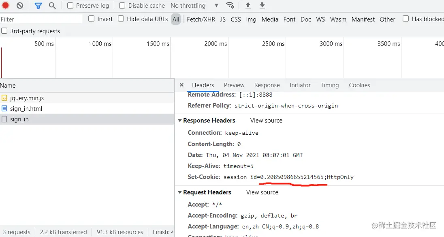
Task: Enable Preserve log checkbox
Action: point(70,5)
